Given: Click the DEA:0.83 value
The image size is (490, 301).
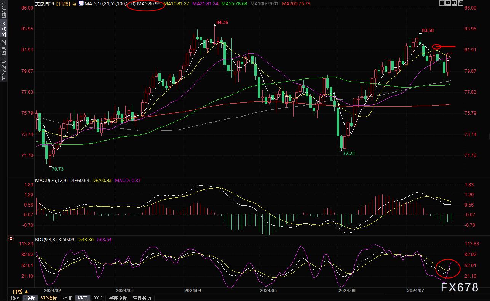Looking at the screenshot, I should [101, 181].
